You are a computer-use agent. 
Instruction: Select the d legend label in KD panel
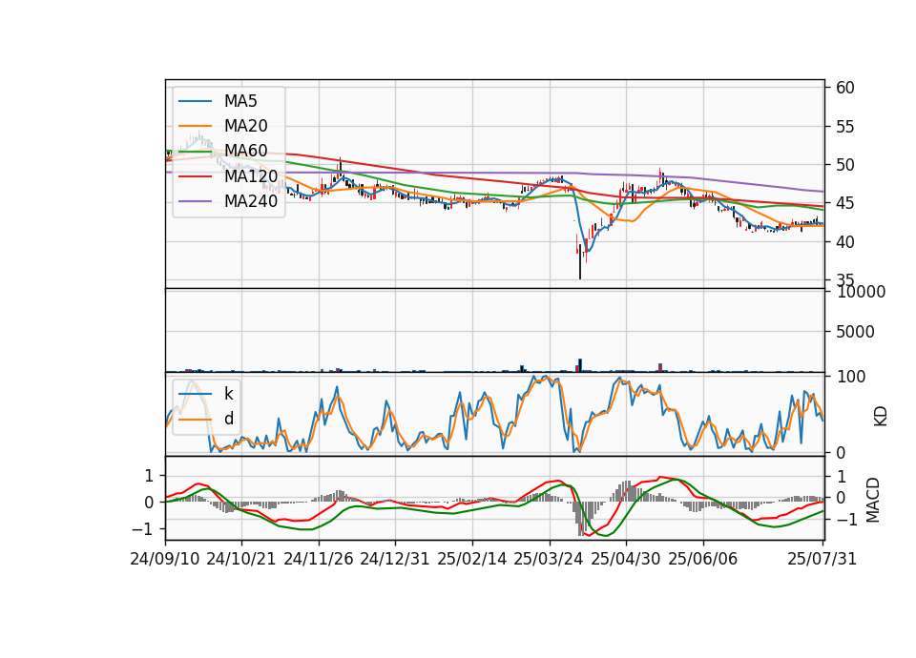point(228,419)
